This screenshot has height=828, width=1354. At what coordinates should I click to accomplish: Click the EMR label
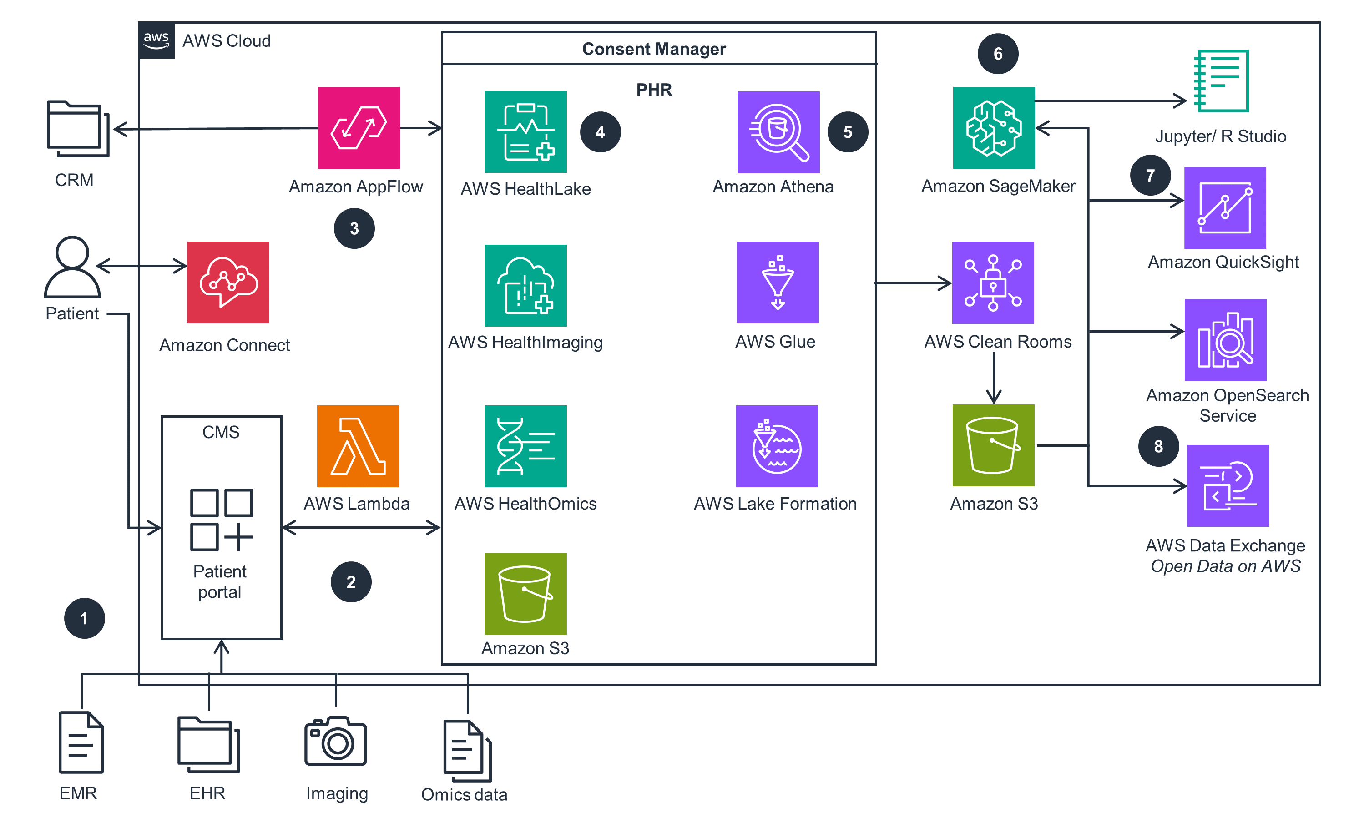click(78, 793)
